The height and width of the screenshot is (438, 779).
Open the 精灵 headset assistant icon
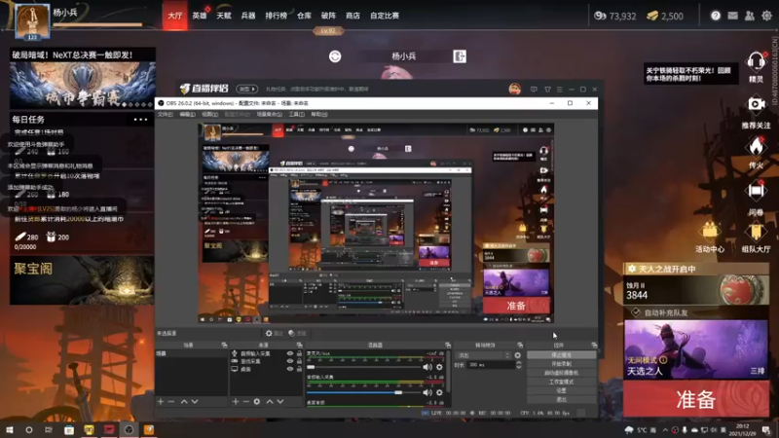click(756, 61)
